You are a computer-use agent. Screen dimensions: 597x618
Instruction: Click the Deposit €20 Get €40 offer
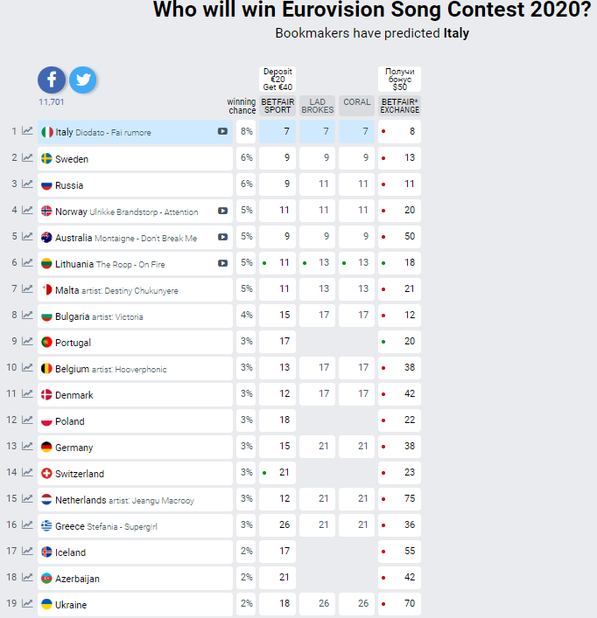coord(277,80)
